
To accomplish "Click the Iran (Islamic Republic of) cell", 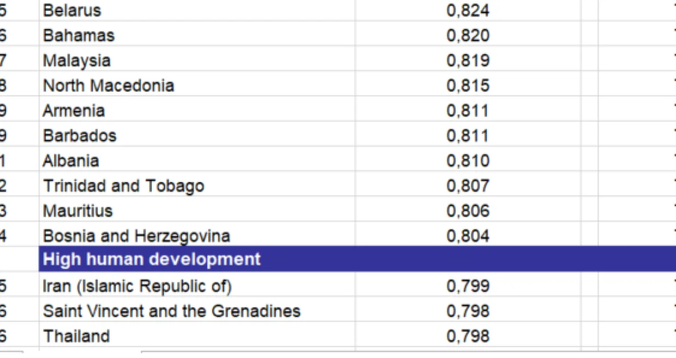I will [138, 286].
